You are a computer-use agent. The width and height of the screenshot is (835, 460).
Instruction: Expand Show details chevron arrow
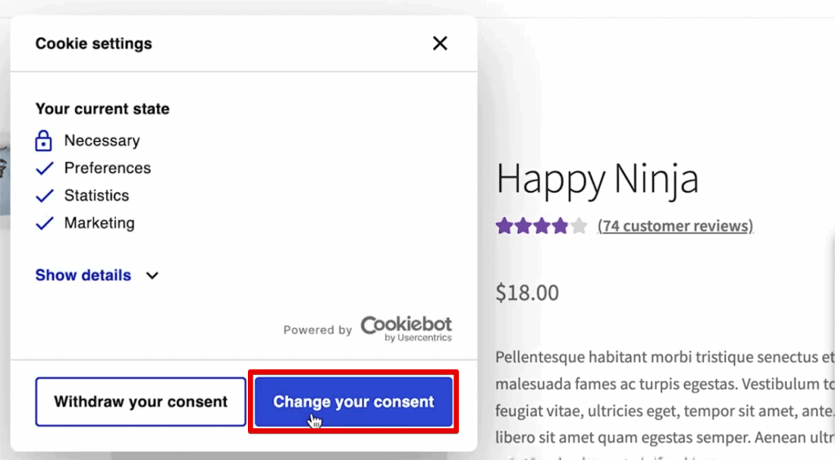152,276
